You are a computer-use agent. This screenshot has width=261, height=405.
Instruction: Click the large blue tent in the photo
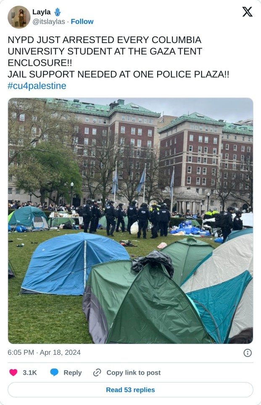[75, 264]
